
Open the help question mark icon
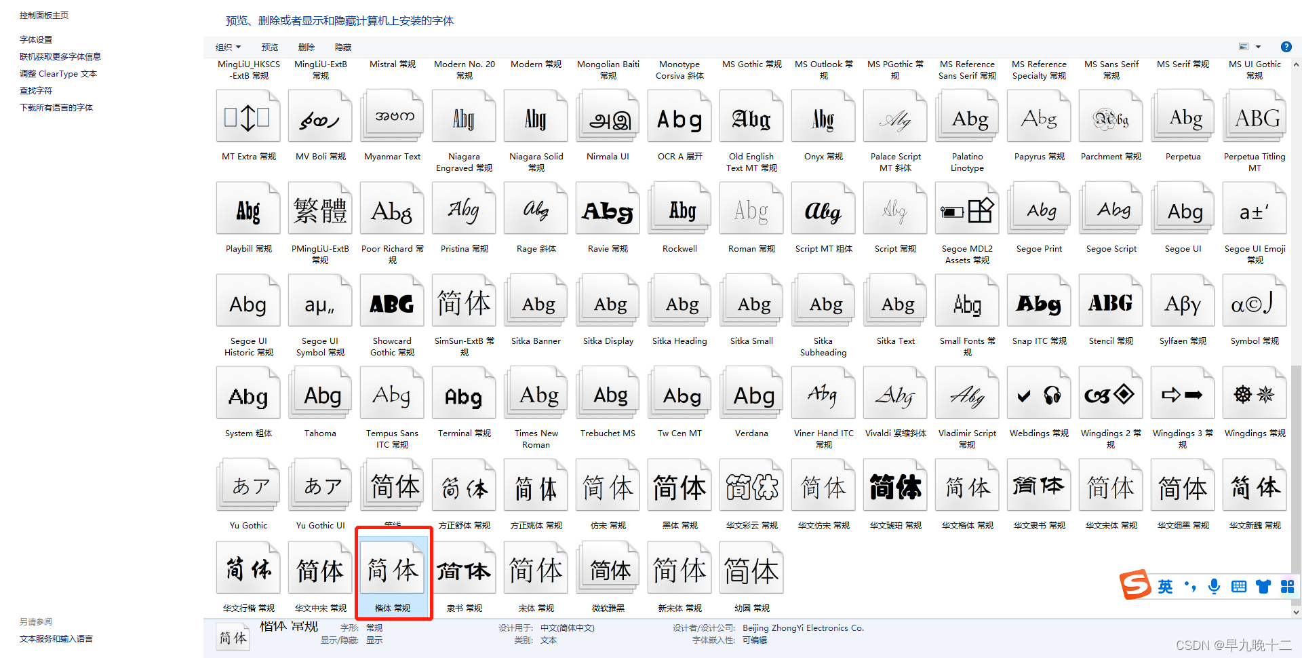pos(1286,47)
